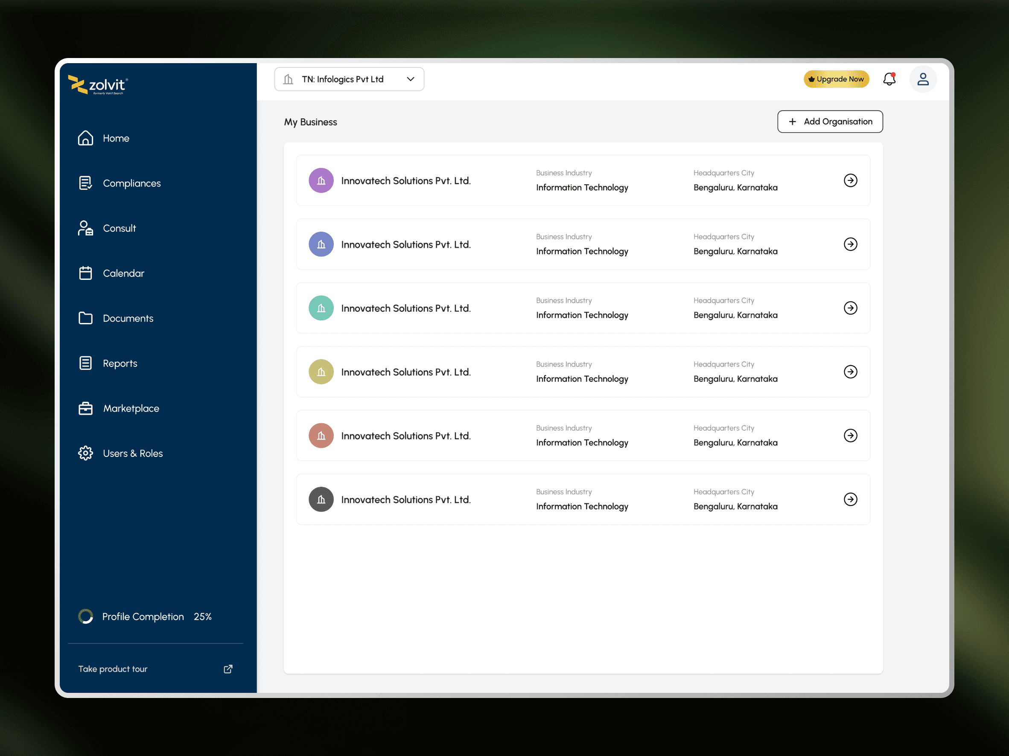Select Marketplace in the sidebar
Image resolution: width=1009 pixels, height=756 pixels.
(x=131, y=409)
